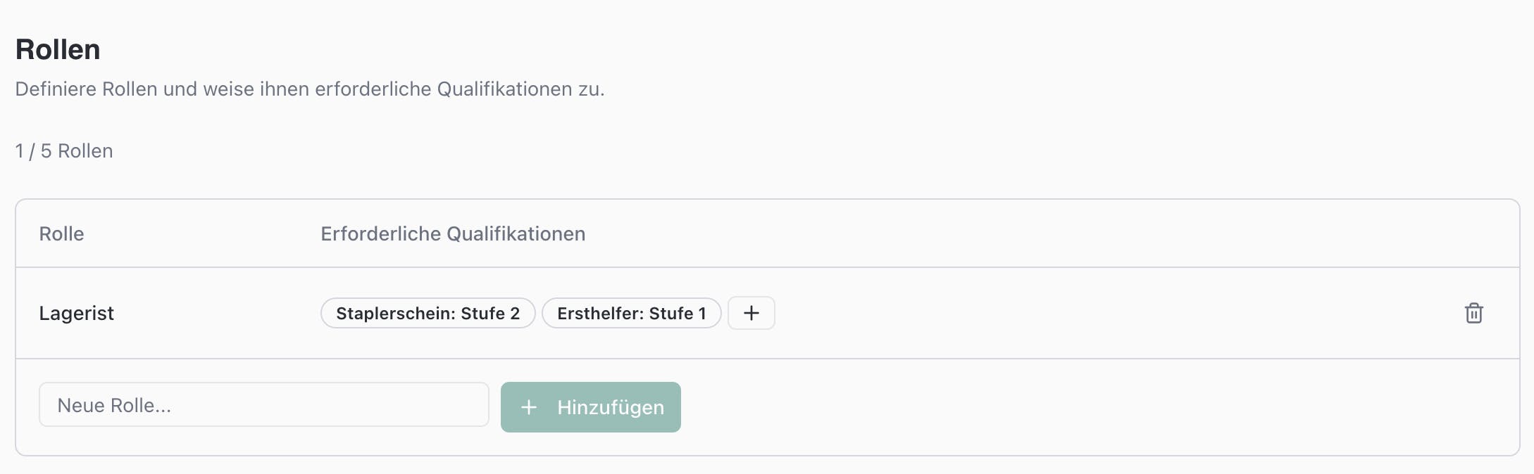Click the Rolle column header
The image size is (1534, 474).
click(x=61, y=233)
